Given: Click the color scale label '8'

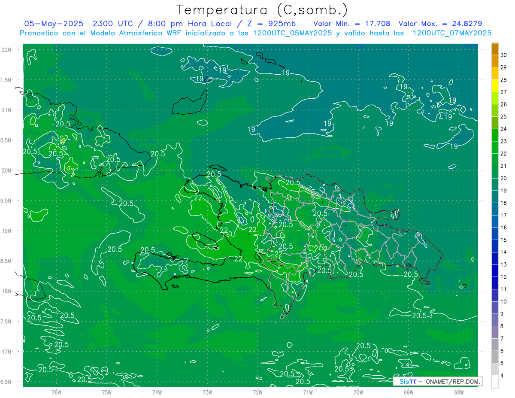Looking at the screenshot, I should point(502,326).
